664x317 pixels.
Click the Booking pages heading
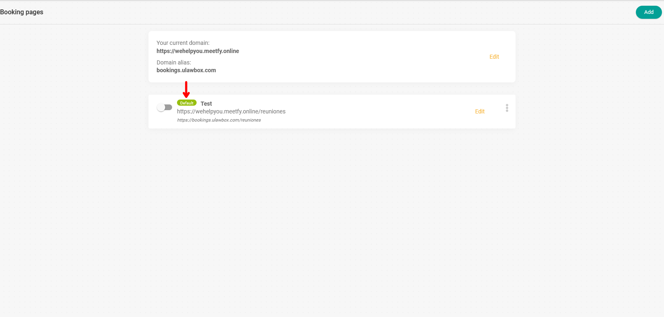click(22, 12)
